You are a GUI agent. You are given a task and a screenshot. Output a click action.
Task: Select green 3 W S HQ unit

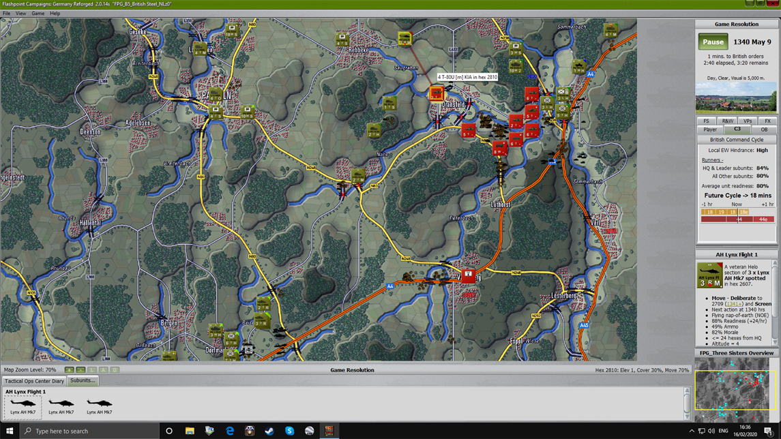click(x=516, y=49)
